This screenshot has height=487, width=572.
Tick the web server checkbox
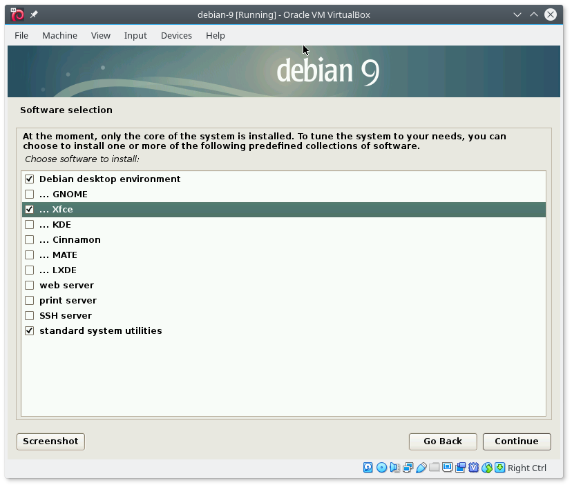pos(29,286)
